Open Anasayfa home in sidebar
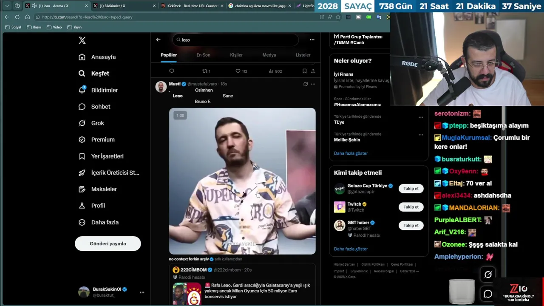The image size is (544, 306). 97,57
